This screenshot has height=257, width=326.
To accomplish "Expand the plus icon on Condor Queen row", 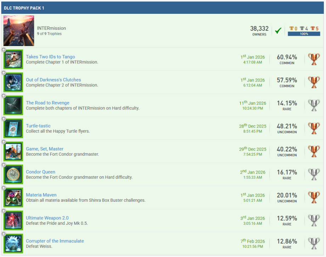I will [4, 165].
